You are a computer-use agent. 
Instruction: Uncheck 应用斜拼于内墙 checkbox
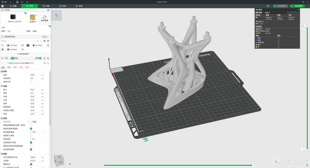click(x=31, y=142)
